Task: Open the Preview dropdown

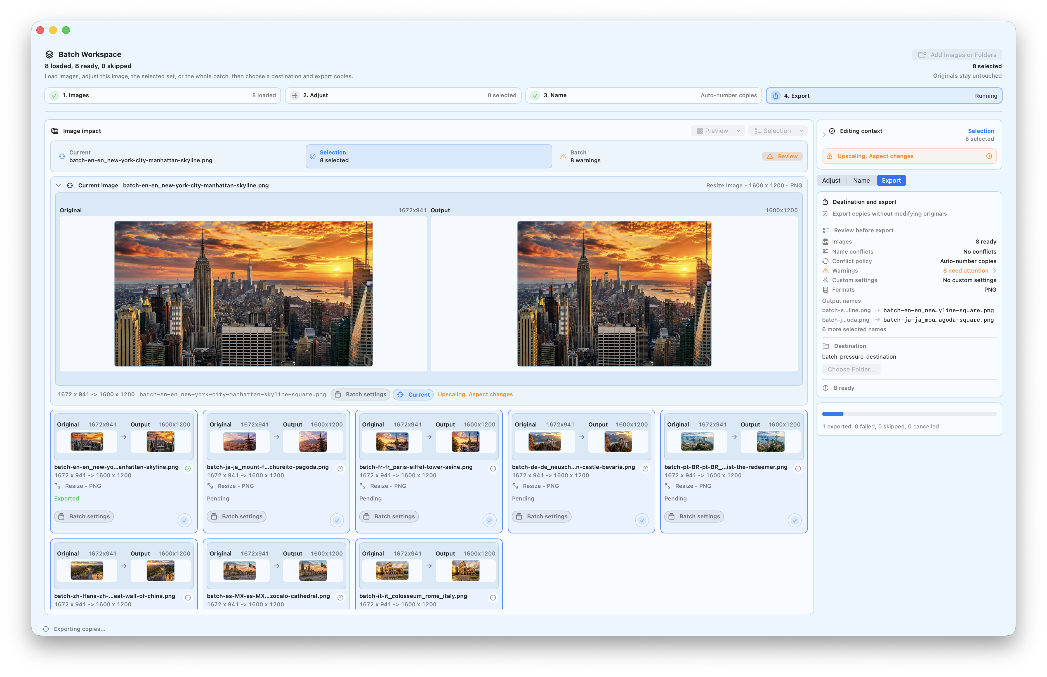Action: (718, 131)
